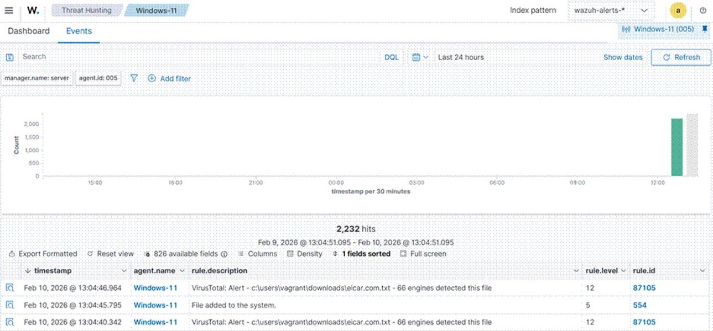Open the Columns selector icon
The height and width of the screenshot is (331, 713).
pyautogui.click(x=241, y=254)
